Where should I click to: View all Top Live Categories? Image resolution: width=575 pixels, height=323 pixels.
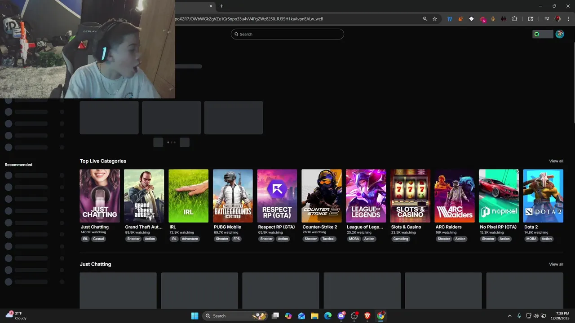[x=556, y=161]
